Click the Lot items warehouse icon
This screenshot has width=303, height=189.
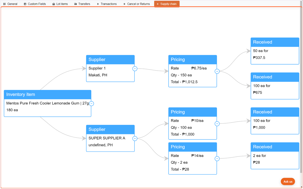point(54,4)
